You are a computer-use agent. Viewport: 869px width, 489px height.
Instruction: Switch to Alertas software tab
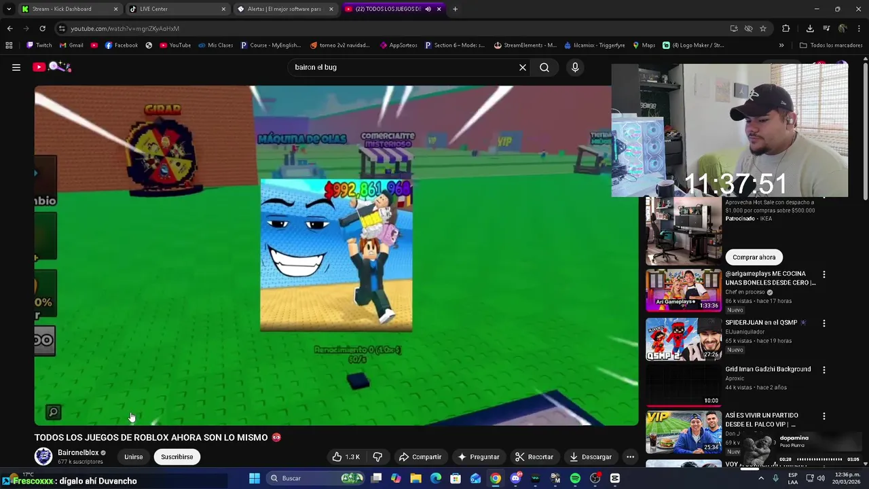[284, 9]
